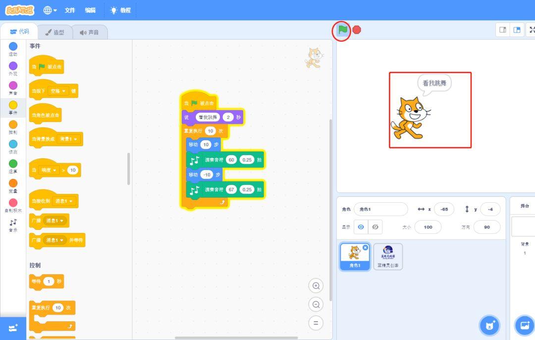This screenshot has width=535, height=340.
Task: Open the 背景1 backdrop dropdown
Action: coord(68,139)
